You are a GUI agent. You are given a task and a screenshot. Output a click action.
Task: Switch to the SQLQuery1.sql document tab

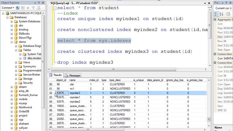(x=74, y=3)
